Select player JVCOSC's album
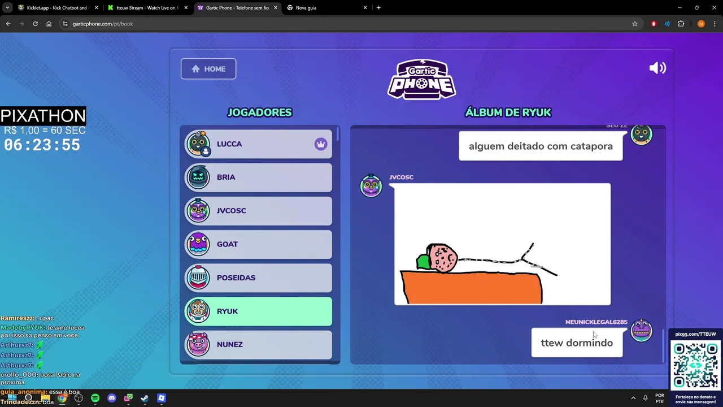This screenshot has height=407, width=723. point(259,211)
